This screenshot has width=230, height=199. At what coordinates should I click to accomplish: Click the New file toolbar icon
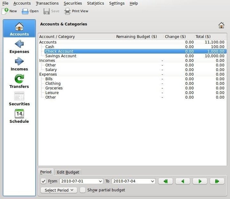click(x=5, y=11)
